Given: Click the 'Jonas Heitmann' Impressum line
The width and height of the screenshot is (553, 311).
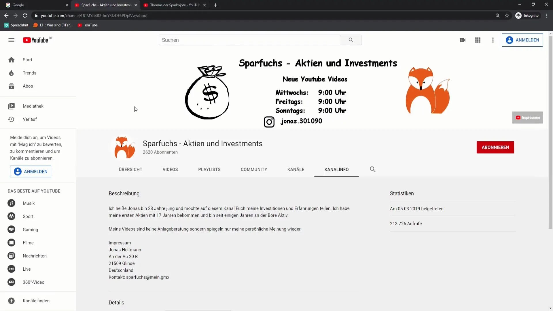Looking at the screenshot, I should pos(125,250).
